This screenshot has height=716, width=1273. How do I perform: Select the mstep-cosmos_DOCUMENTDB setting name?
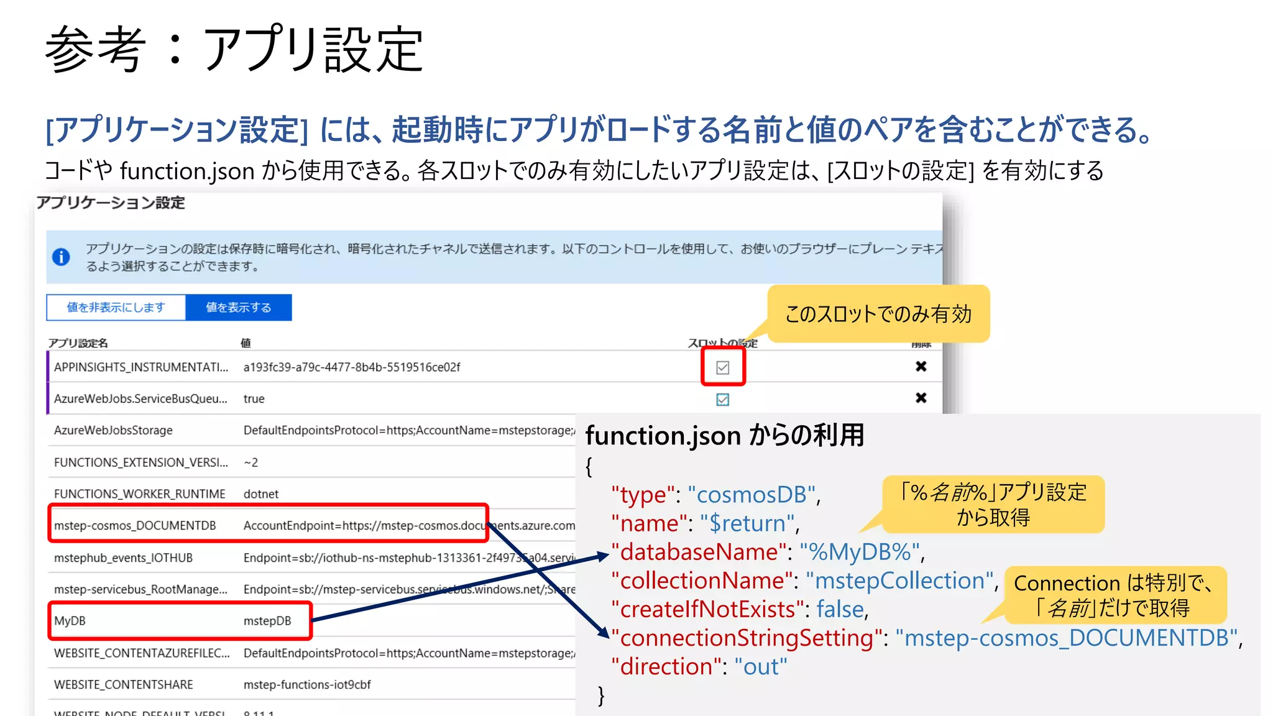[135, 525]
